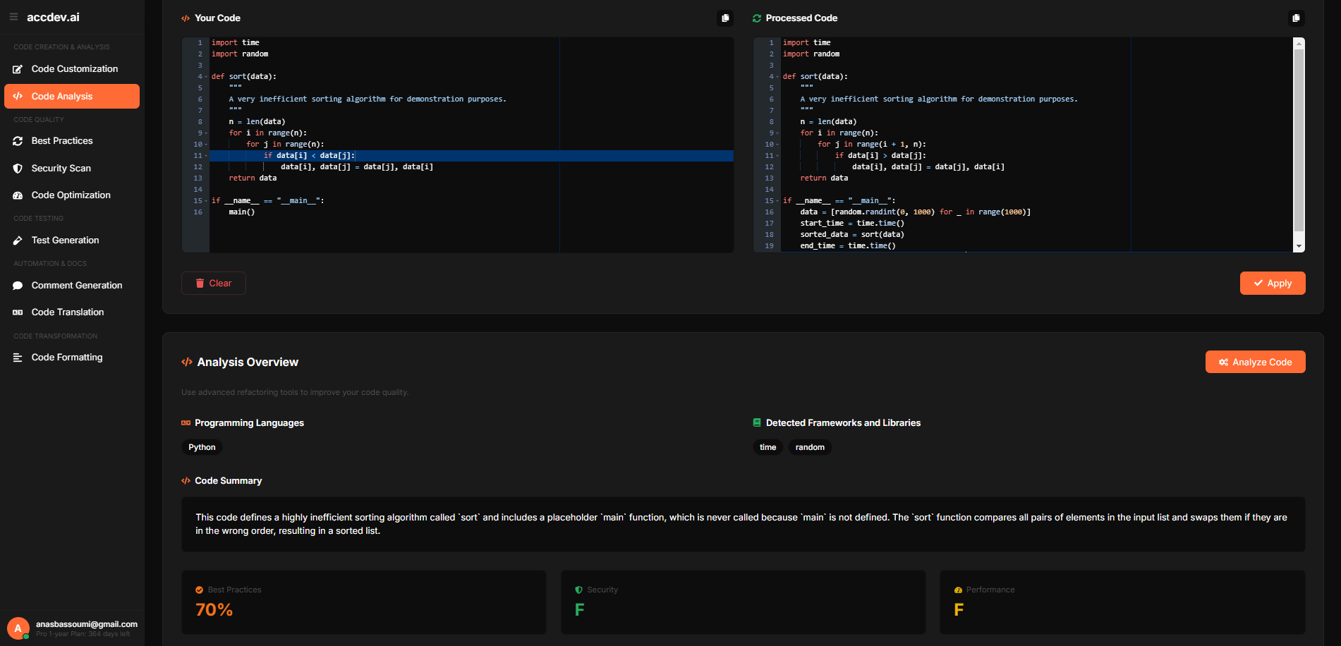Image resolution: width=1341 pixels, height=646 pixels.
Task: Click the Code Customization pencil icon
Action: [18, 69]
